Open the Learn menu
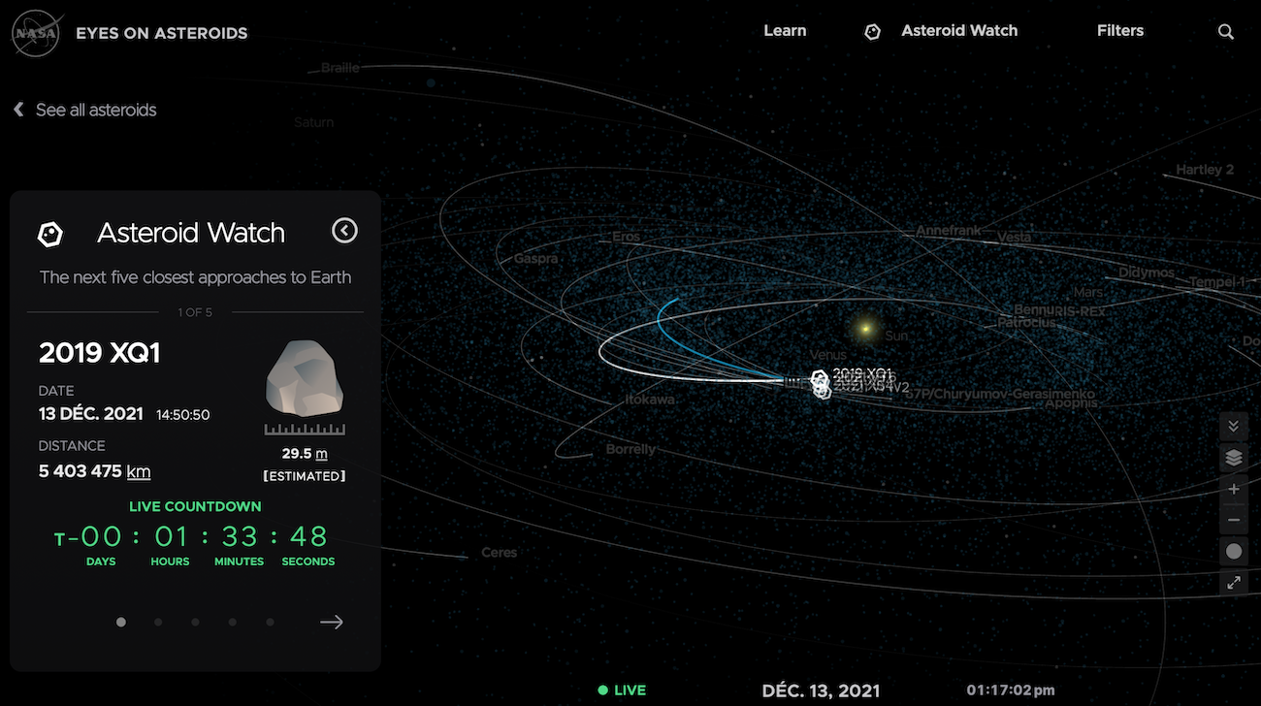The image size is (1261, 706). [785, 31]
